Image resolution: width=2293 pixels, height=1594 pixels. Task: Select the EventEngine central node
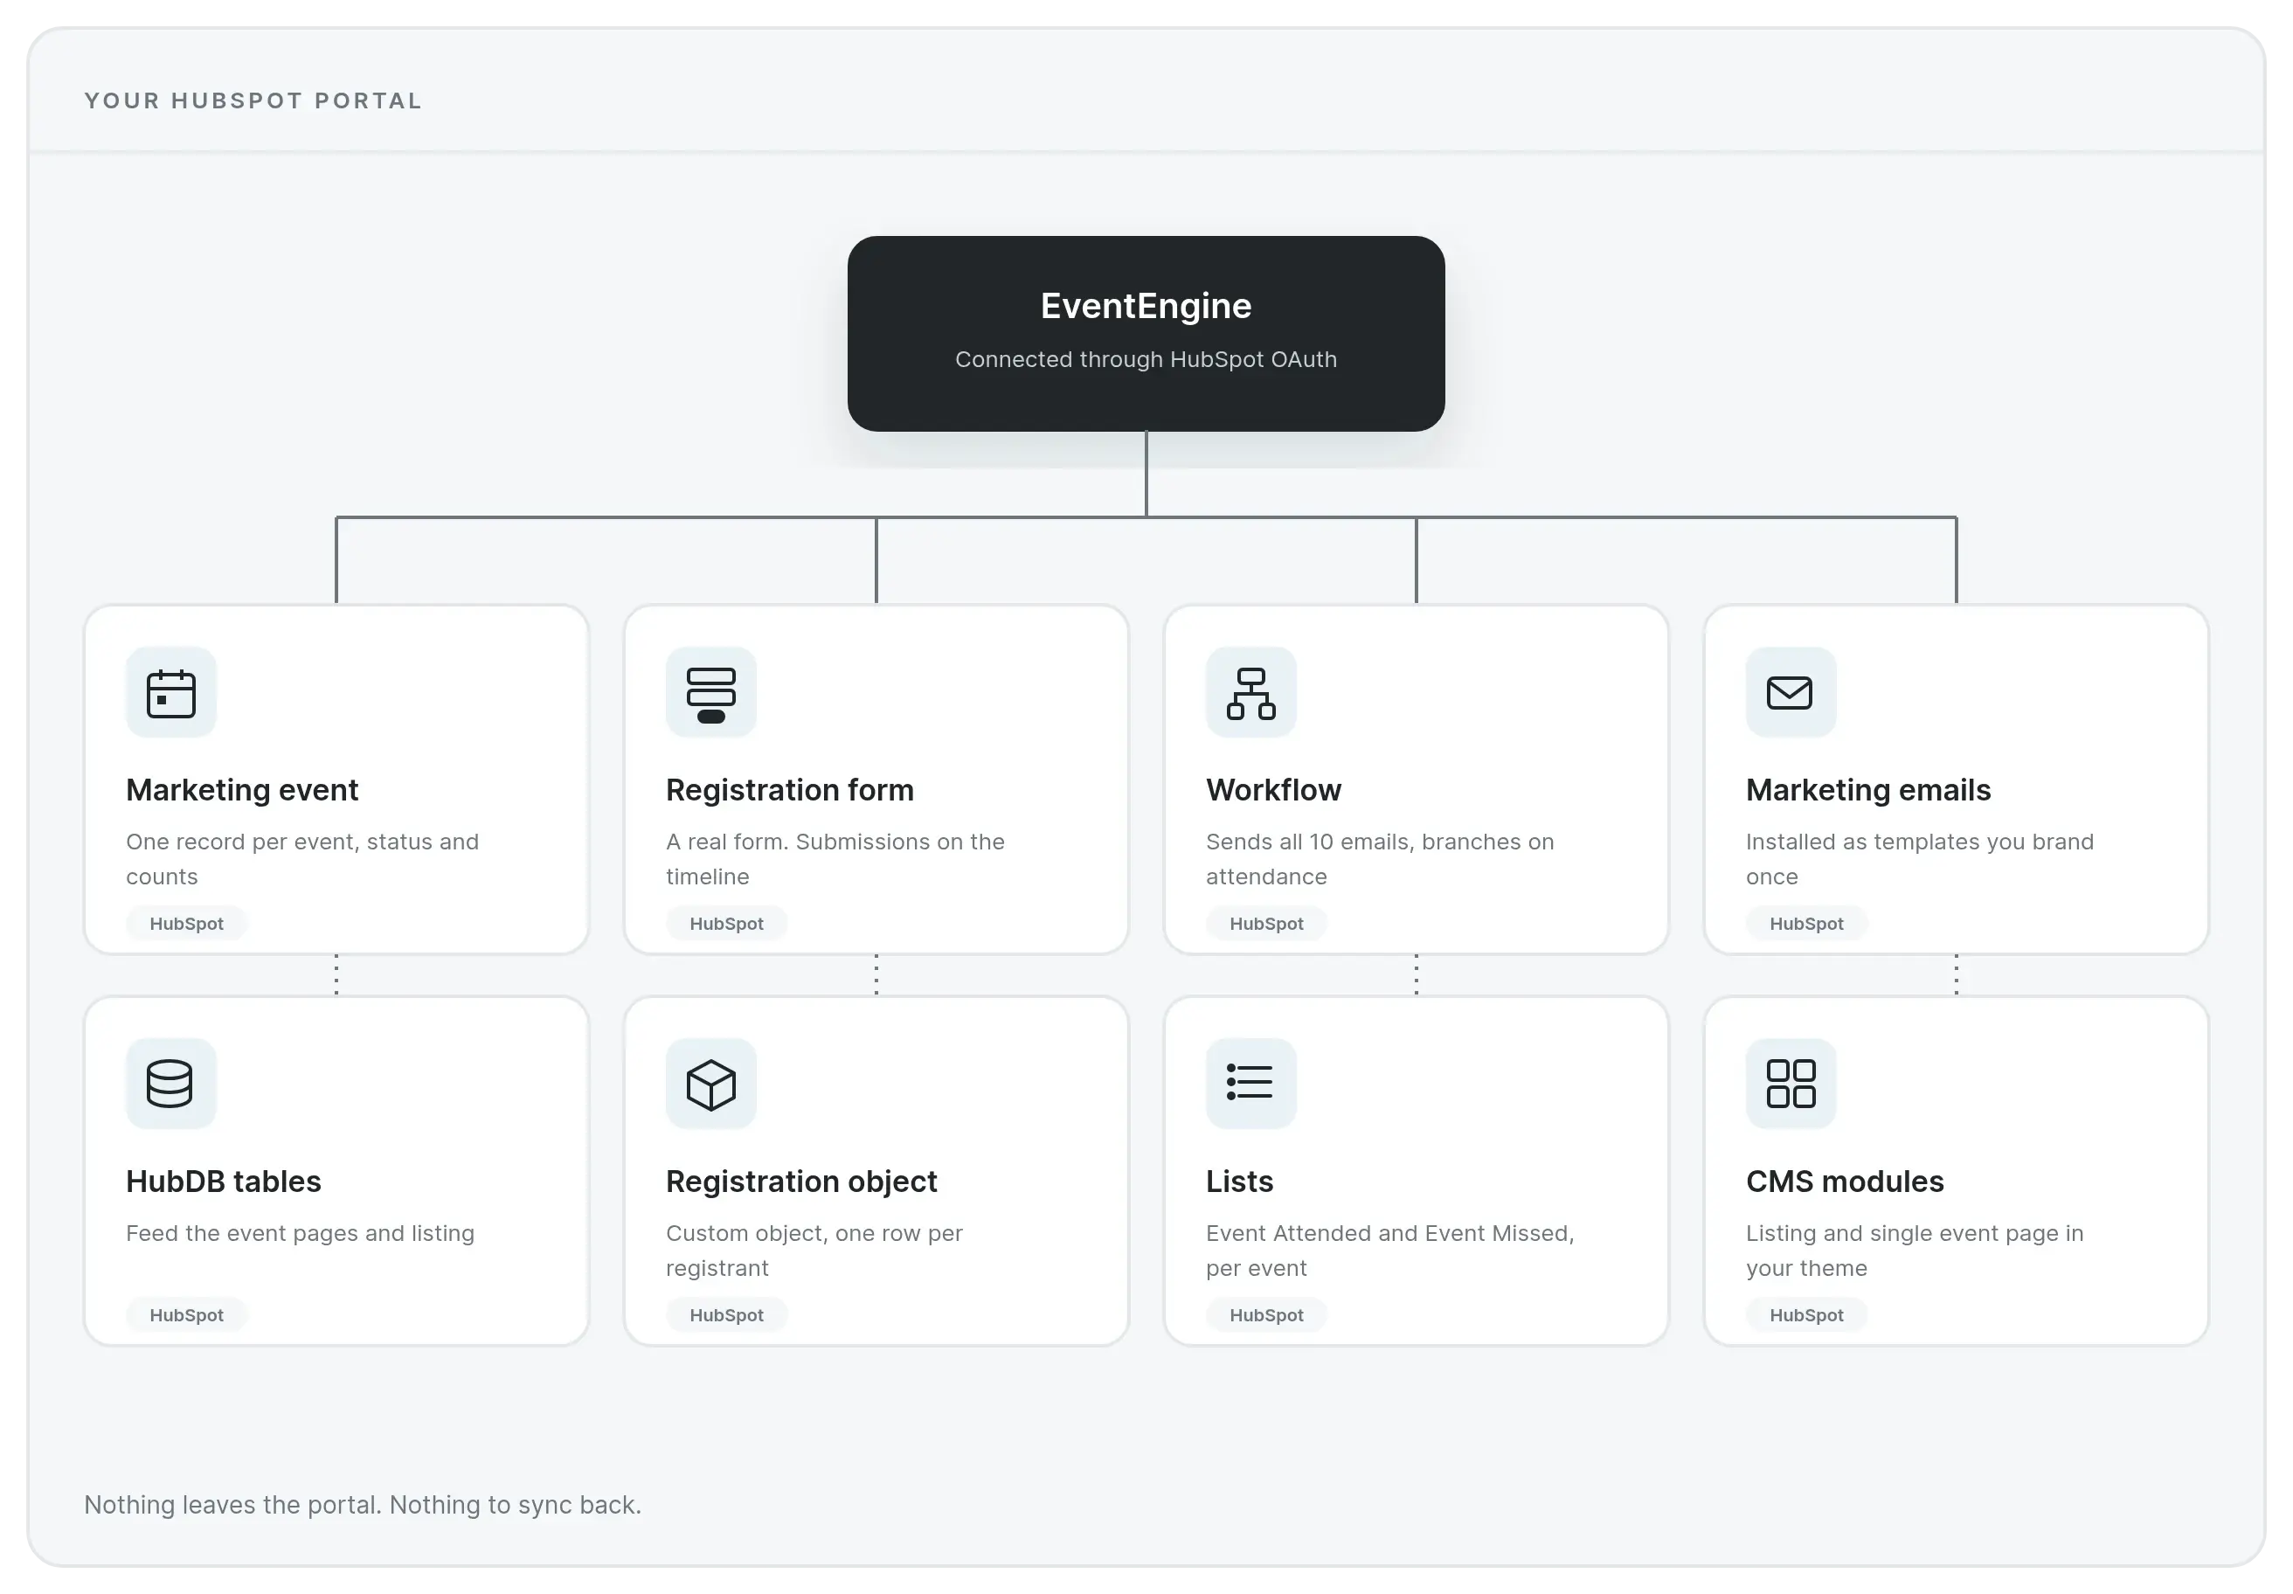pyautogui.click(x=1146, y=334)
